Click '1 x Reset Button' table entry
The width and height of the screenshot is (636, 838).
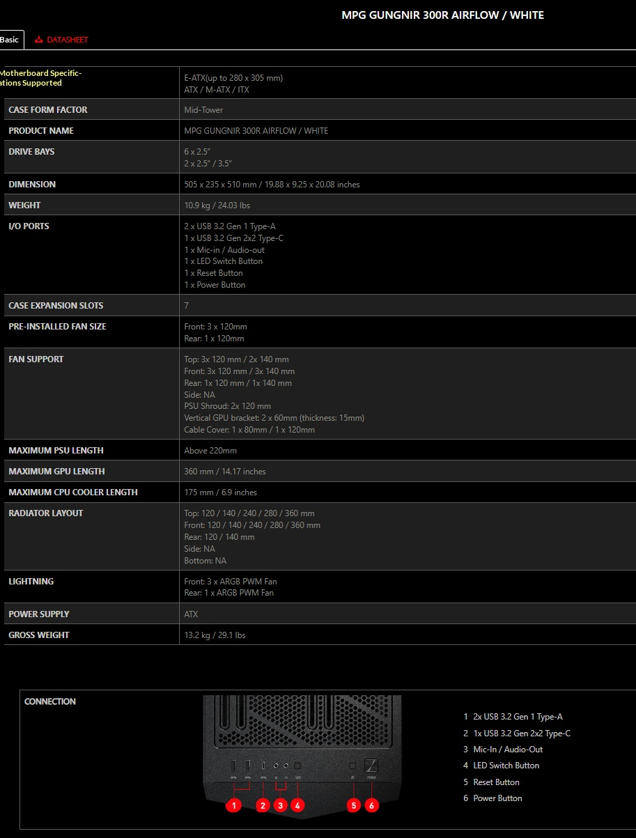pos(213,273)
